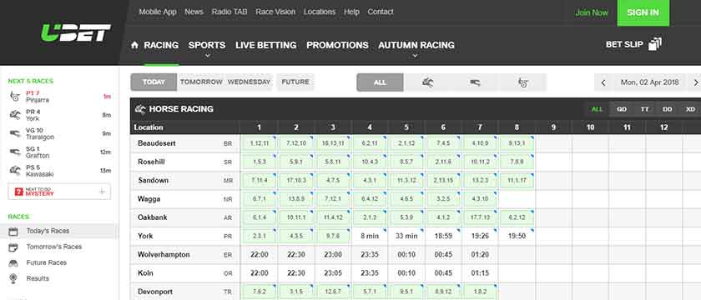This screenshot has height=300, width=701.
Task: Filter by horse racing icon
Action: [427, 82]
